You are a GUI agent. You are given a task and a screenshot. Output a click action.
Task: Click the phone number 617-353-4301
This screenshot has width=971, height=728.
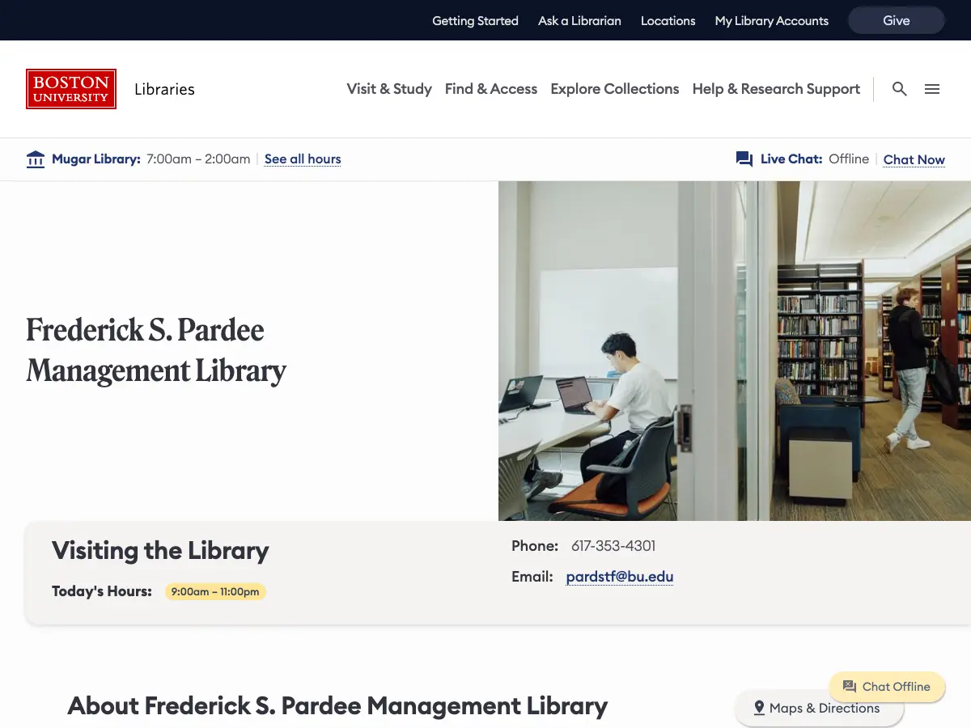point(613,546)
